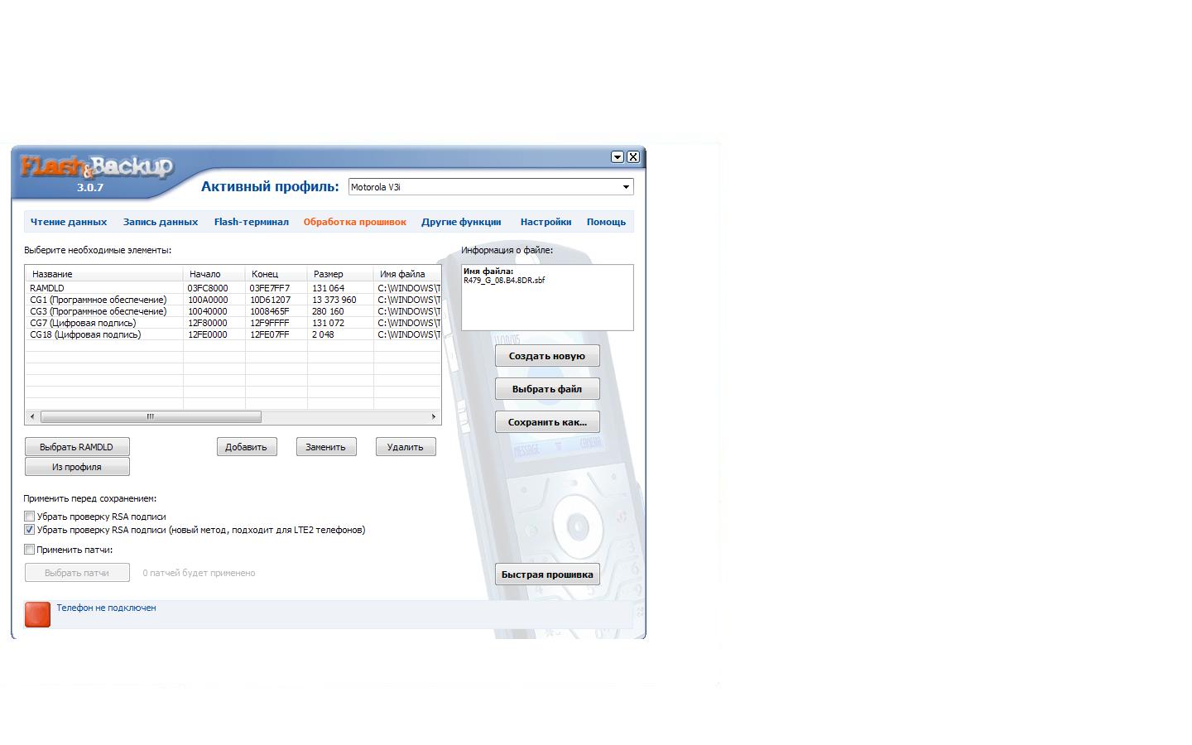Viewport: 1192px width, 745px height.
Task: Click the Создать новую button
Action: click(x=547, y=356)
